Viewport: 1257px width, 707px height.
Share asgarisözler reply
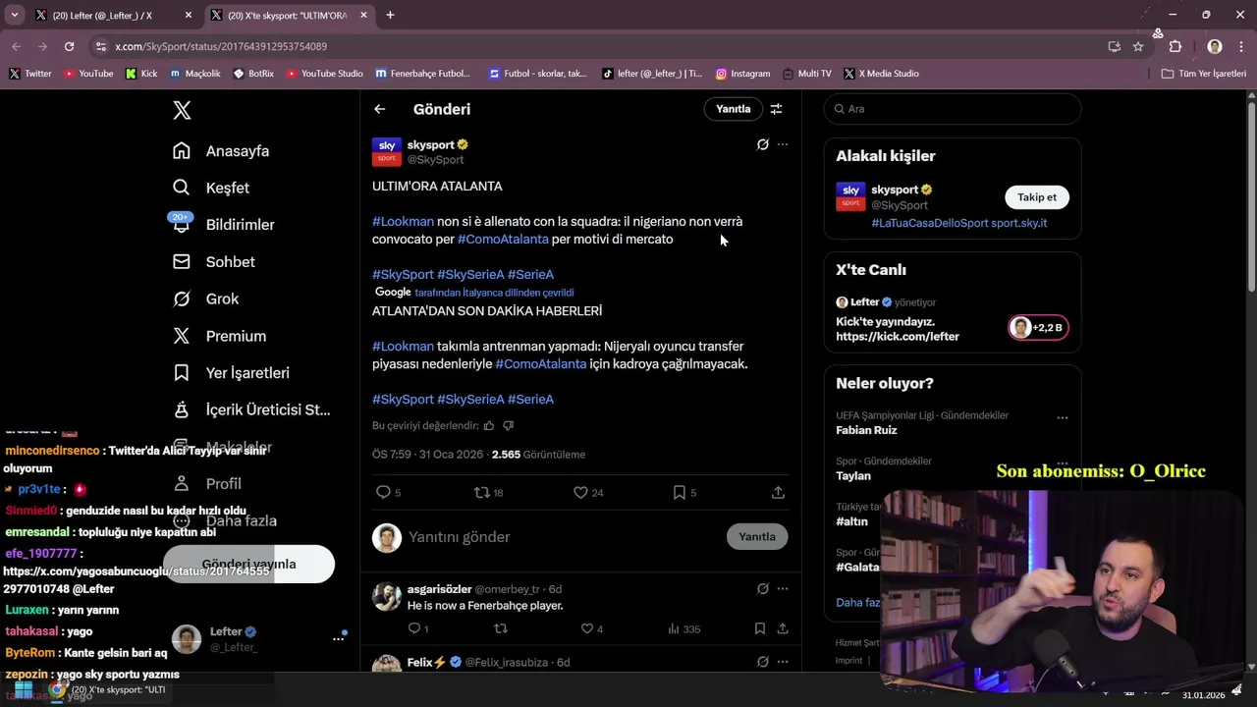point(783,628)
